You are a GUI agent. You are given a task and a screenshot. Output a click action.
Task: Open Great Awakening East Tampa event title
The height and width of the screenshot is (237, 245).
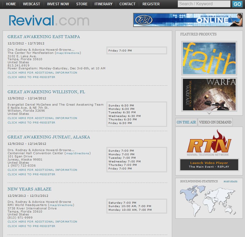[x=44, y=37]
